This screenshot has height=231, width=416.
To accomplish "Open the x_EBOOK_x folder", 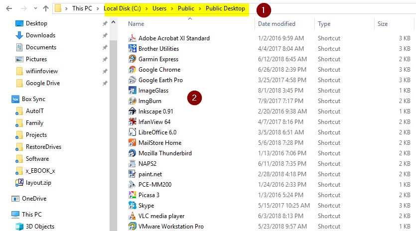I will click(x=40, y=171).
